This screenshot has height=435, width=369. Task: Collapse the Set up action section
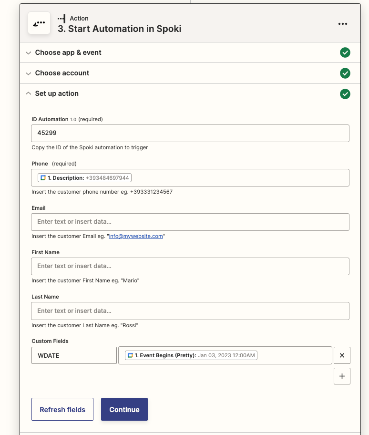pyautogui.click(x=56, y=93)
